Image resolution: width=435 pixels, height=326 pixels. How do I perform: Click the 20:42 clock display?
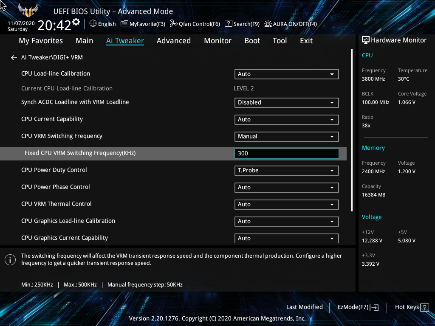pos(54,25)
